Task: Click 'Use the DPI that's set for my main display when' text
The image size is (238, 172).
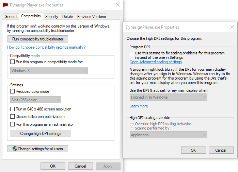Action: pos(169,90)
